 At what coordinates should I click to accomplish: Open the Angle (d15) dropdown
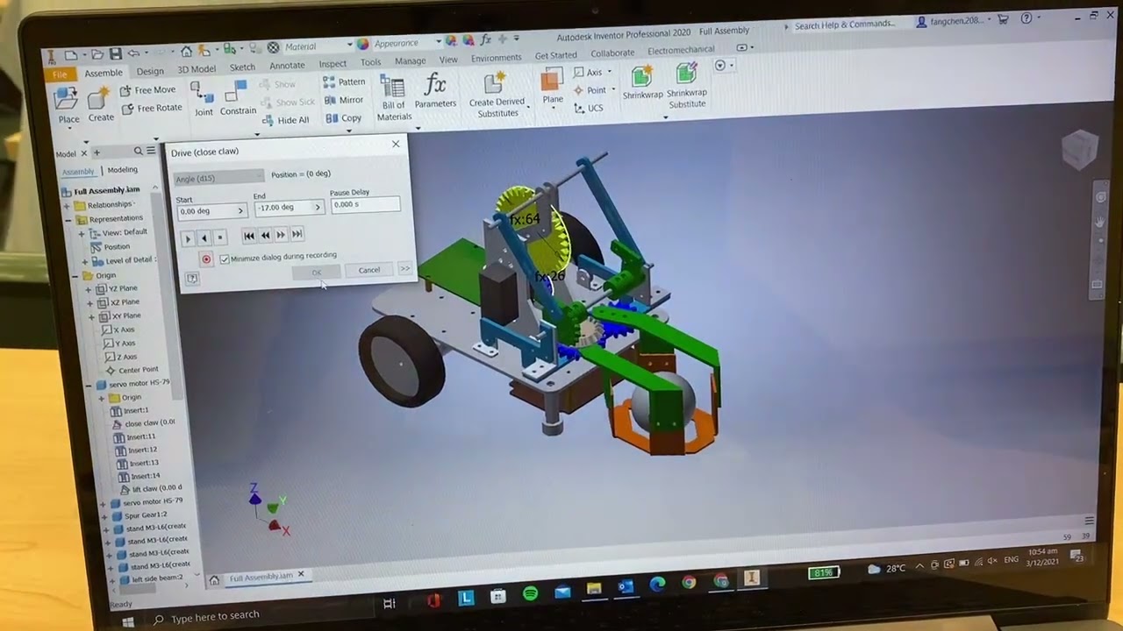click(x=218, y=179)
